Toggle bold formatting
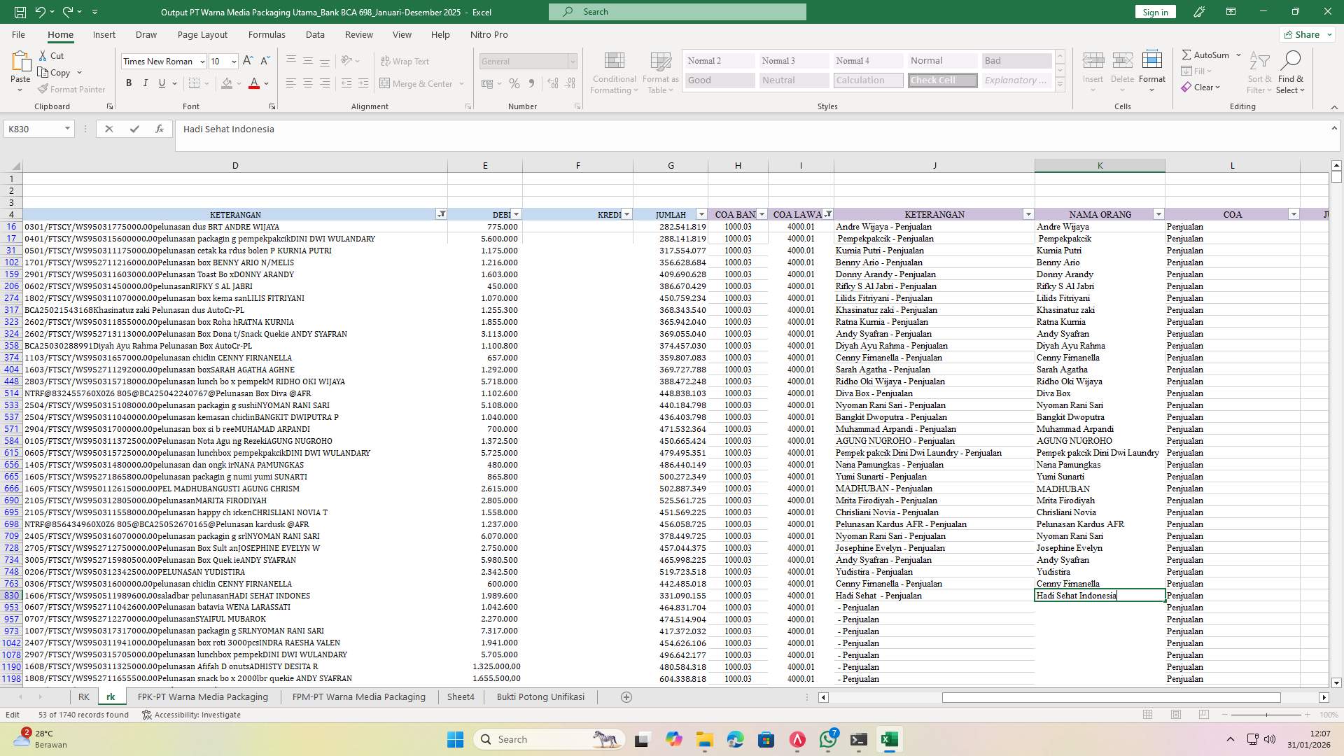 [129, 83]
